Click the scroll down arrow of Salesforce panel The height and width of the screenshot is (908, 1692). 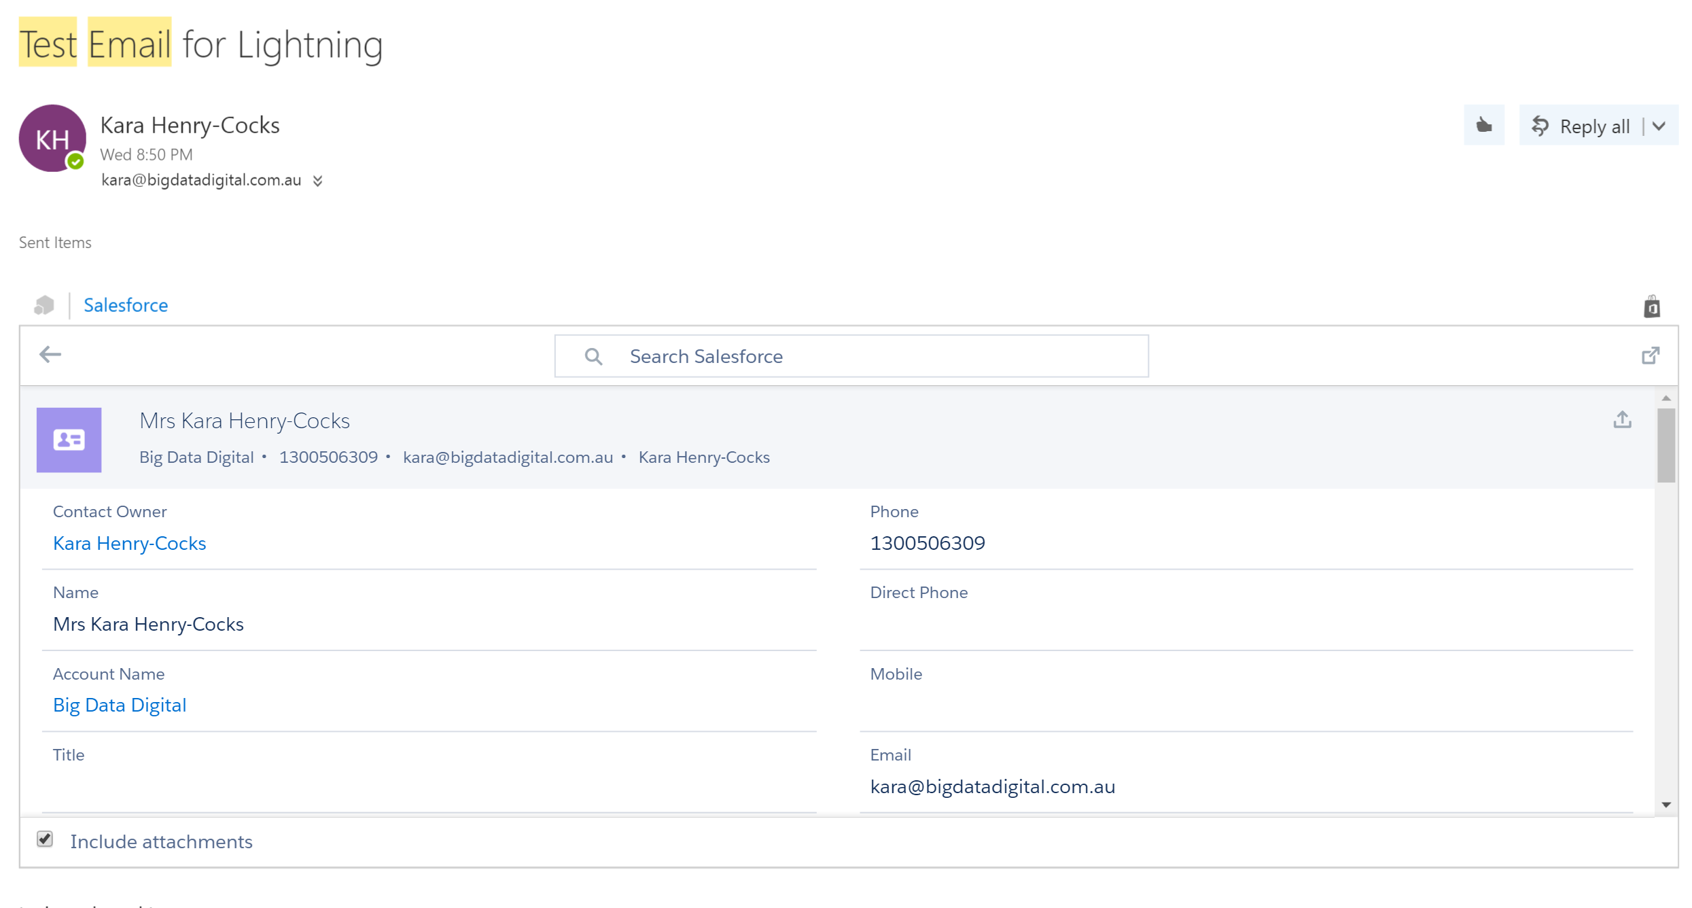(x=1666, y=805)
